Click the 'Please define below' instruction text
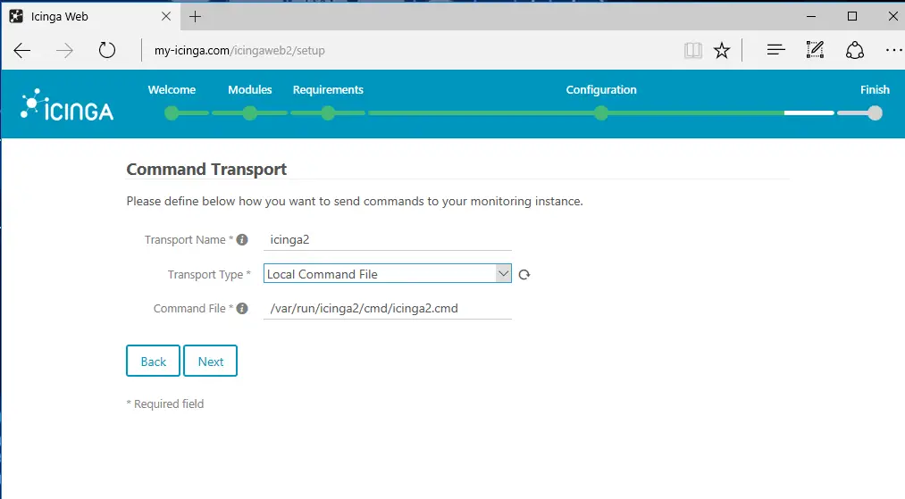 (x=355, y=202)
